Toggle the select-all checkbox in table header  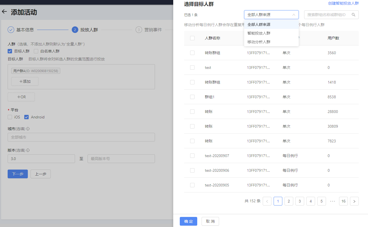click(192, 38)
